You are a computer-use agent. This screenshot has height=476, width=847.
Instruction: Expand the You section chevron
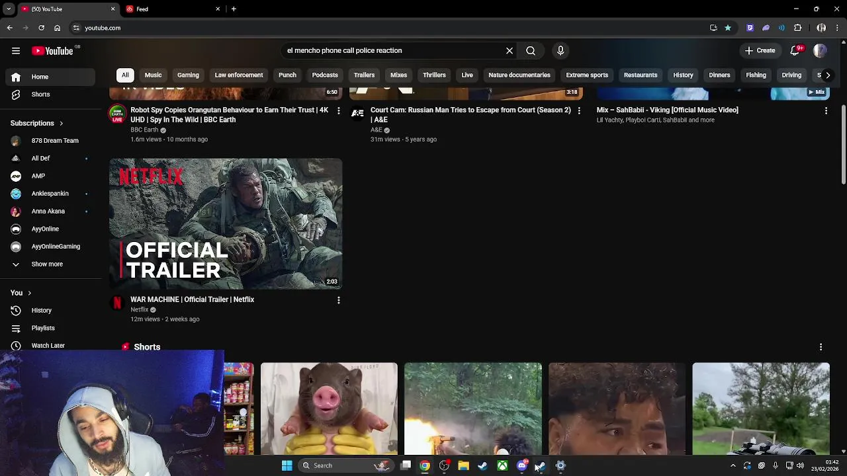[29, 293]
